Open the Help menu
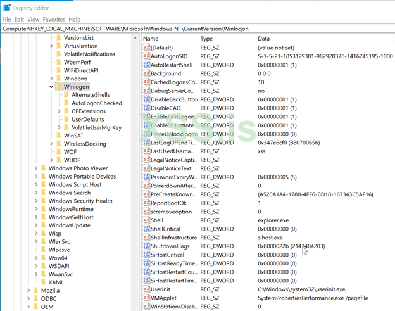395x311 pixels. tap(75, 20)
